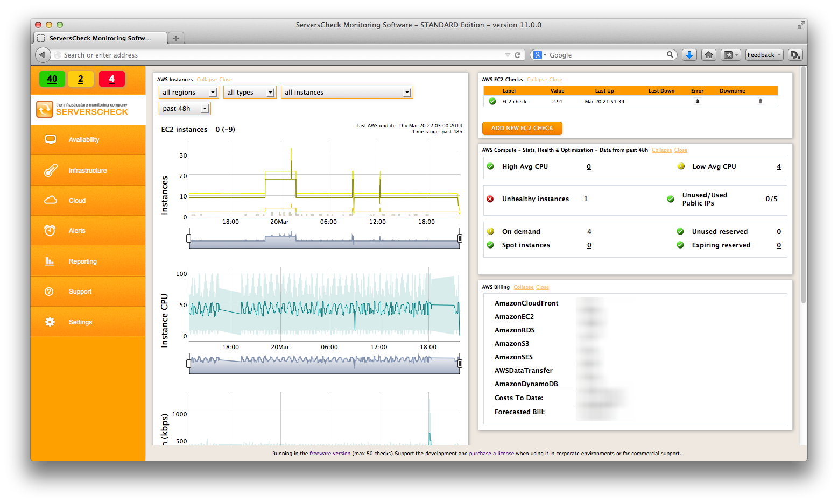Click the Support question mark icon

(x=51, y=291)
